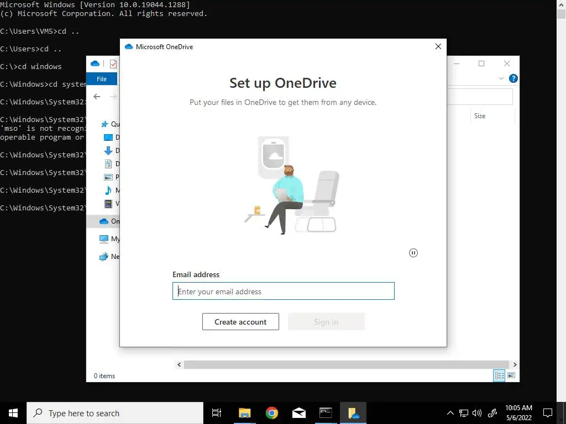
Task: Click the Email address input field
Action: coord(284,291)
